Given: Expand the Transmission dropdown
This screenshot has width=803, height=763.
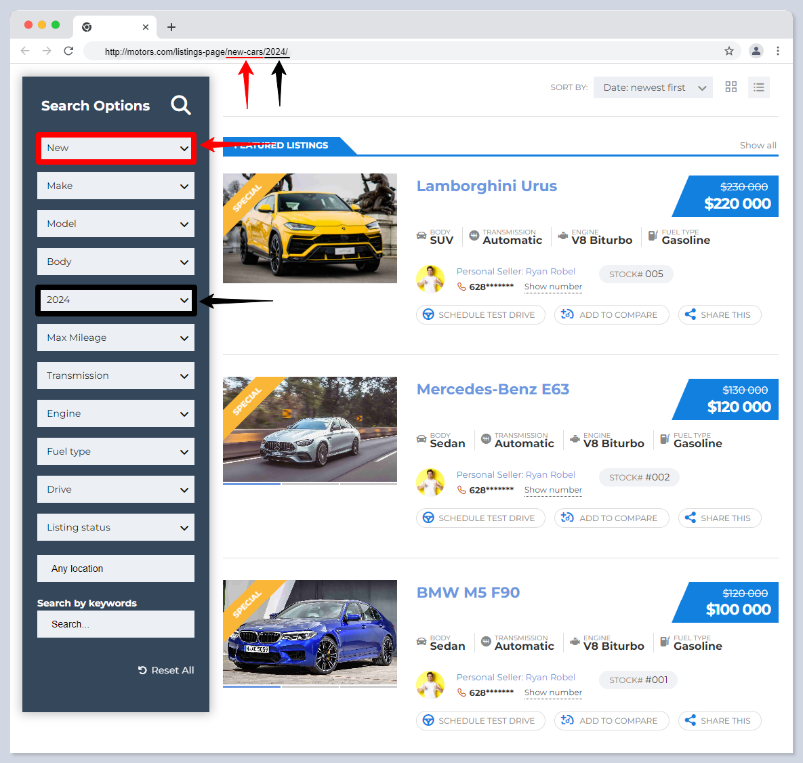Looking at the screenshot, I should 116,375.
